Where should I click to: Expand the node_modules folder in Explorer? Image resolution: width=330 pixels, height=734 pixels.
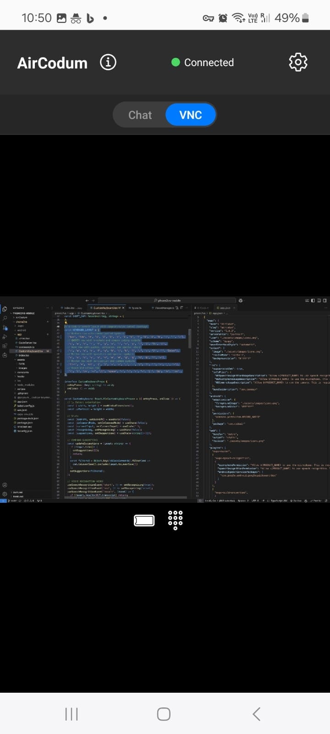(x=25, y=385)
